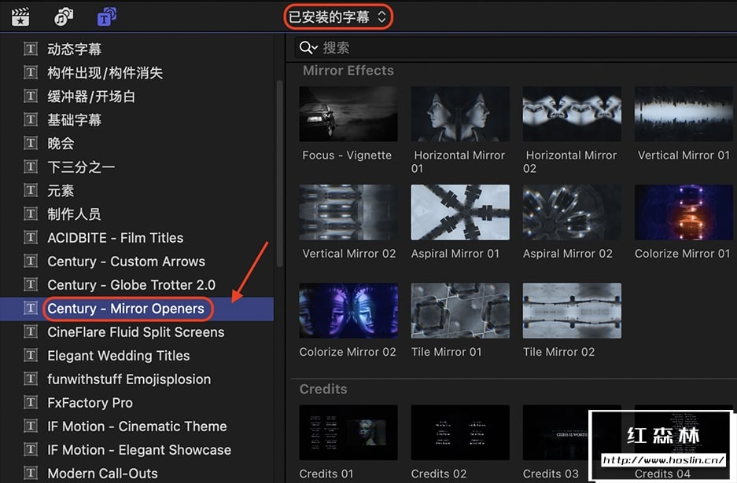Viewport: 737px width, 483px height.
Task: Open the search magnifier filter menu
Action: (308, 47)
